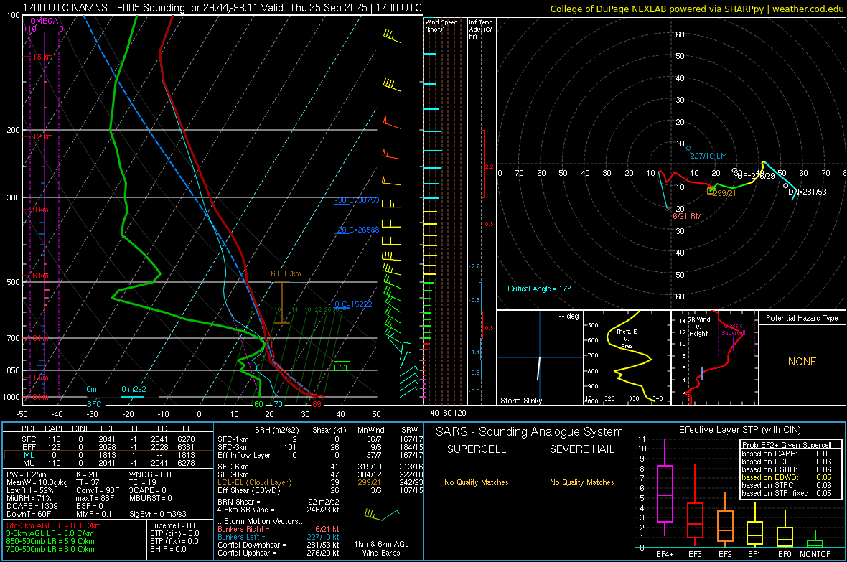Click '700-500mb LR = 6.0 C/km' text
Viewport: 847px width, 562px height.
pyautogui.click(x=50, y=549)
